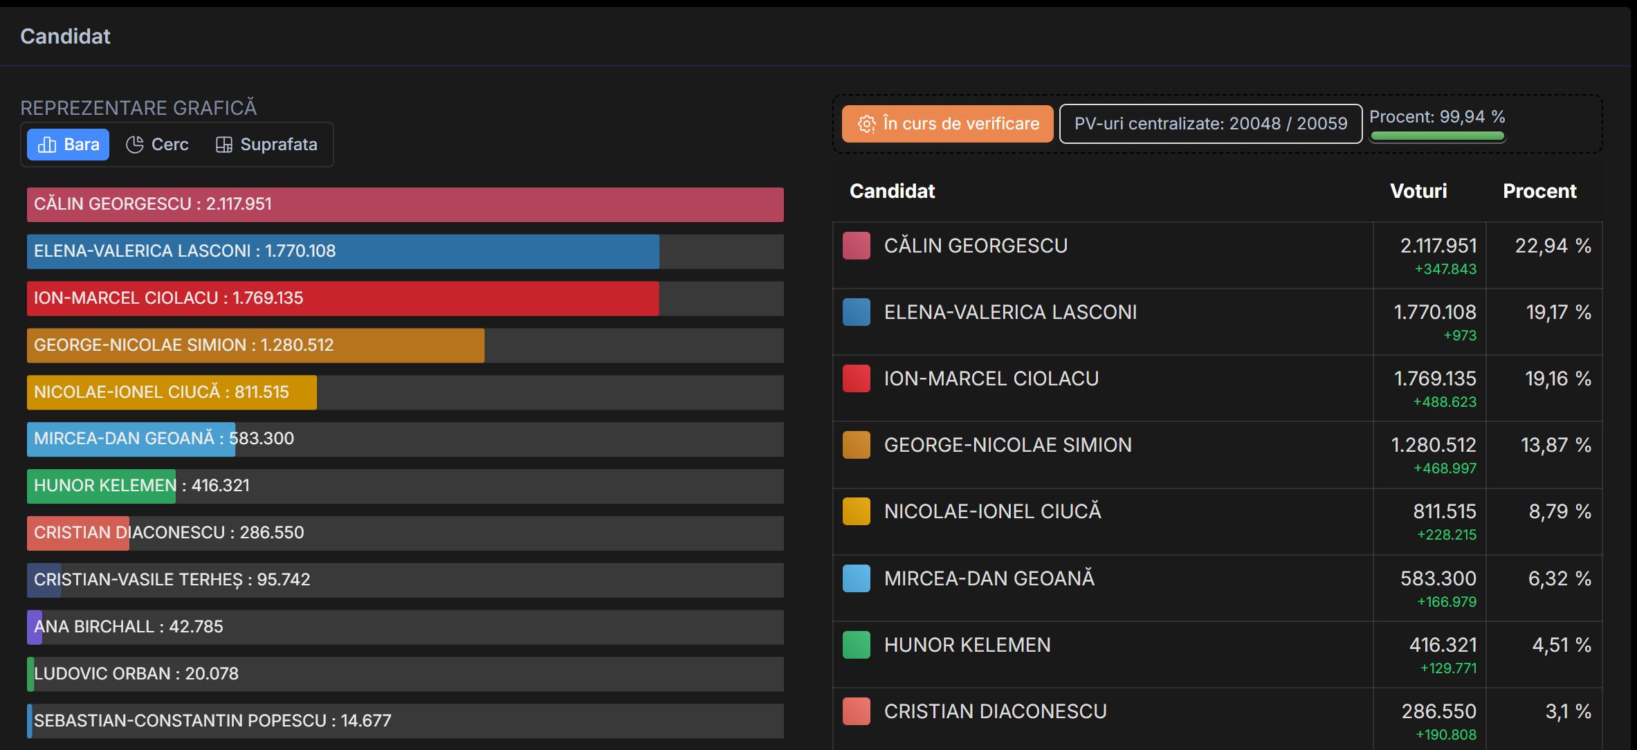
Task: Click Mircea-Dan Geoană's table row name
Action: (989, 578)
